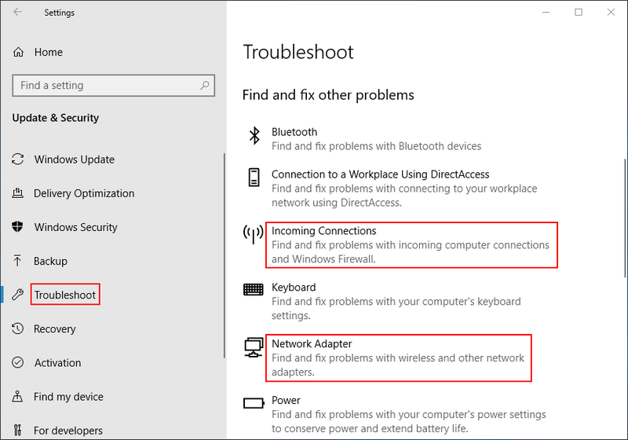Click the Find a setting search box

click(106, 86)
